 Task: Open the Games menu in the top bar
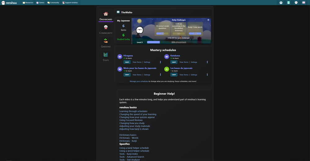pyautogui.click(x=40, y=2)
